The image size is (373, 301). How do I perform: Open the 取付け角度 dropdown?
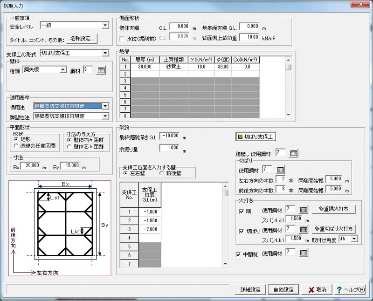click(354, 239)
